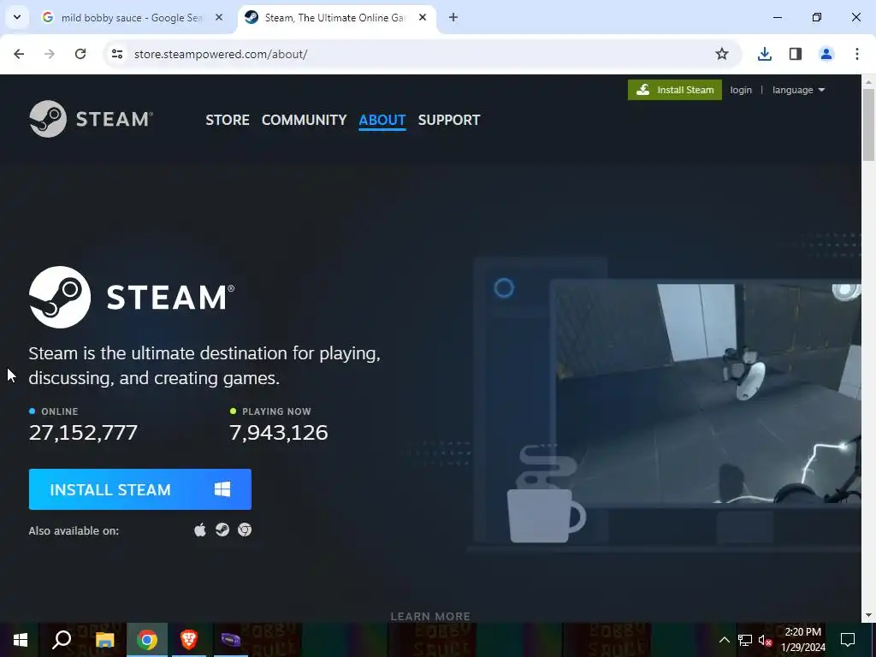The image size is (876, 657).
Task: Click the large blue INSTALL STEAM button
Action: click(x=140, y=489)
